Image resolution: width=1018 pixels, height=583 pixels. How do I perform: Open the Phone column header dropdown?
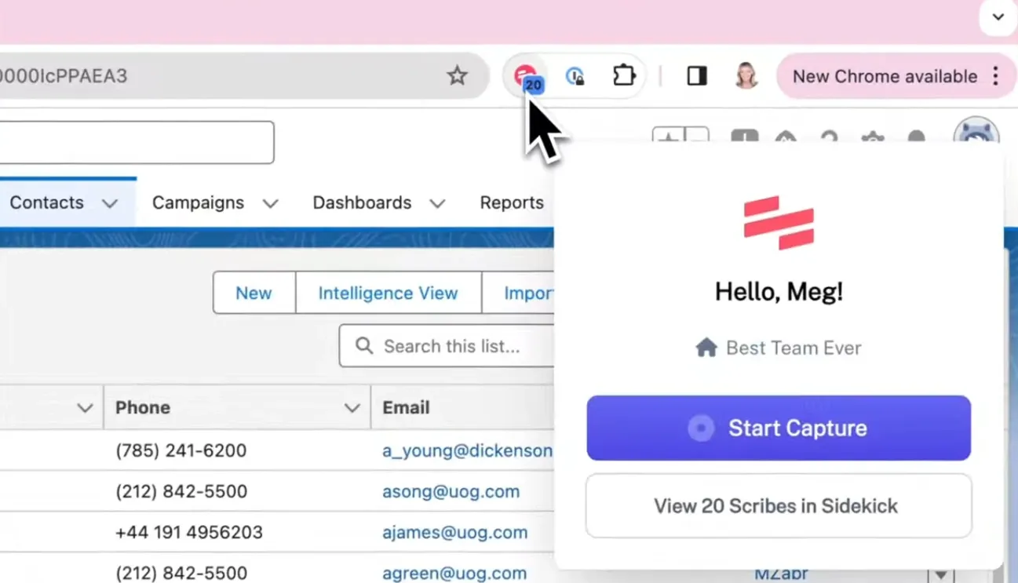pyautogui.click(x=352, y=407)
